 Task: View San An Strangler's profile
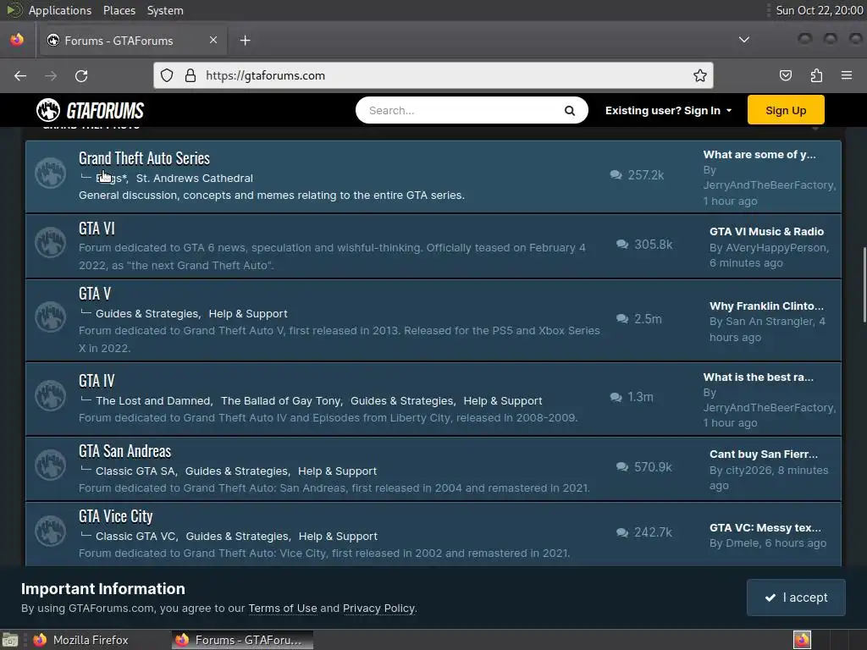tap(769, 321)
